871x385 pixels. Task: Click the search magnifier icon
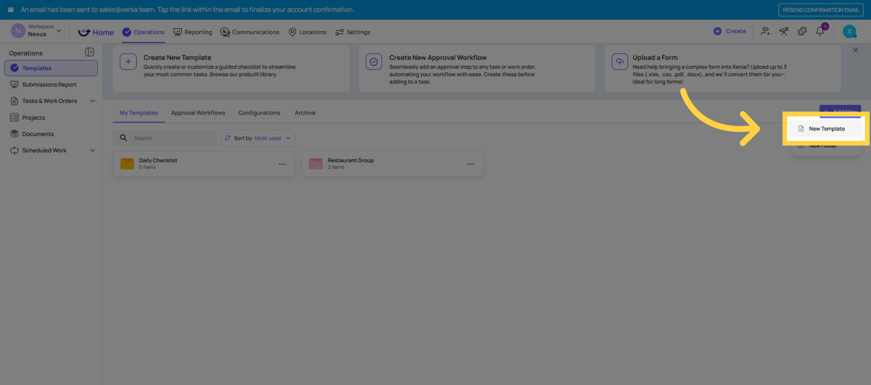[123, 138]
